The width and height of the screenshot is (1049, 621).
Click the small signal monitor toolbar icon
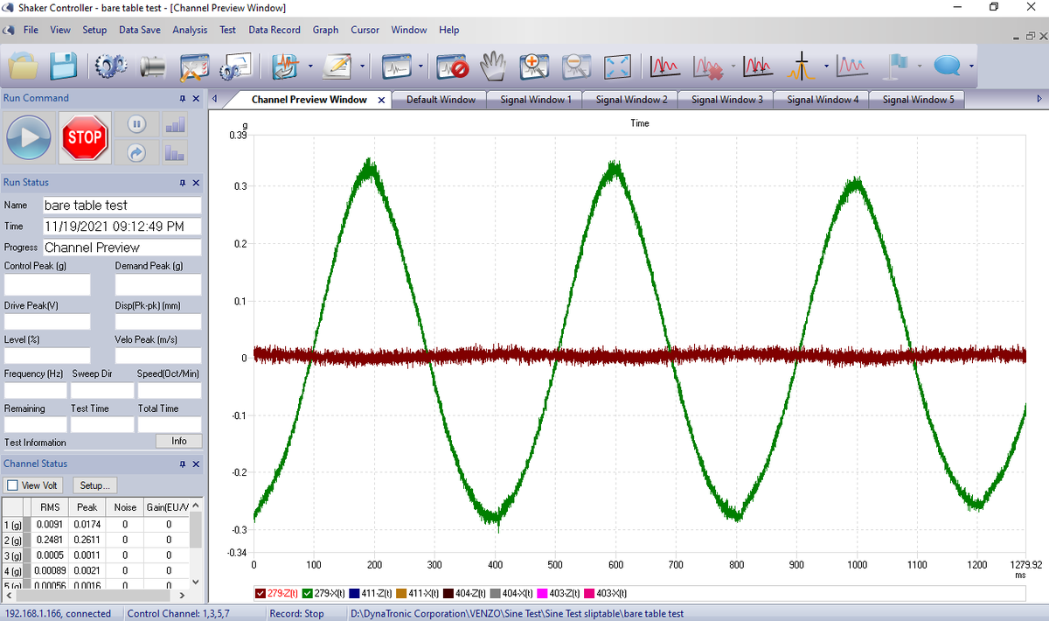coord(399,66)
